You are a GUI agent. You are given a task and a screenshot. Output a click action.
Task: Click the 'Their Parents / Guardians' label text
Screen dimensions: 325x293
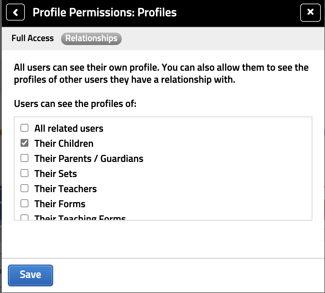89,159
